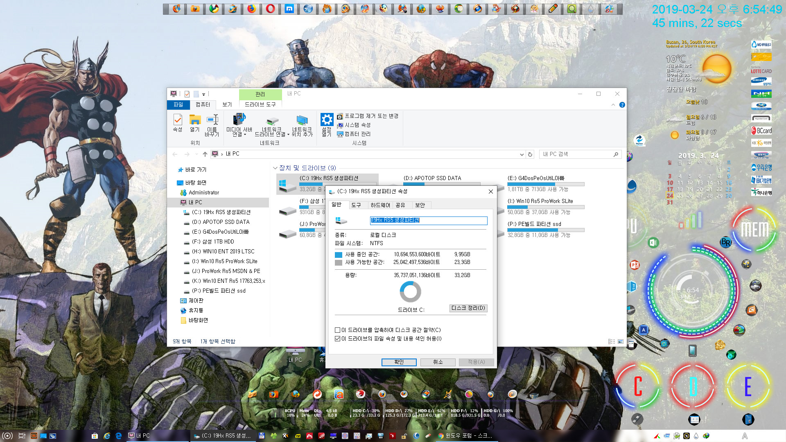Click BCcard shortcut on desktop
The width and height of the screenshot is (786, 442).
(761, 131)
